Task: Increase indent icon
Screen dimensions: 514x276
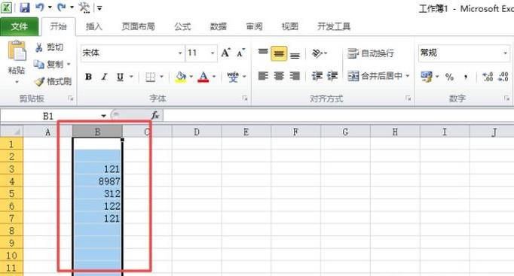Action: (x=332, y=76)
